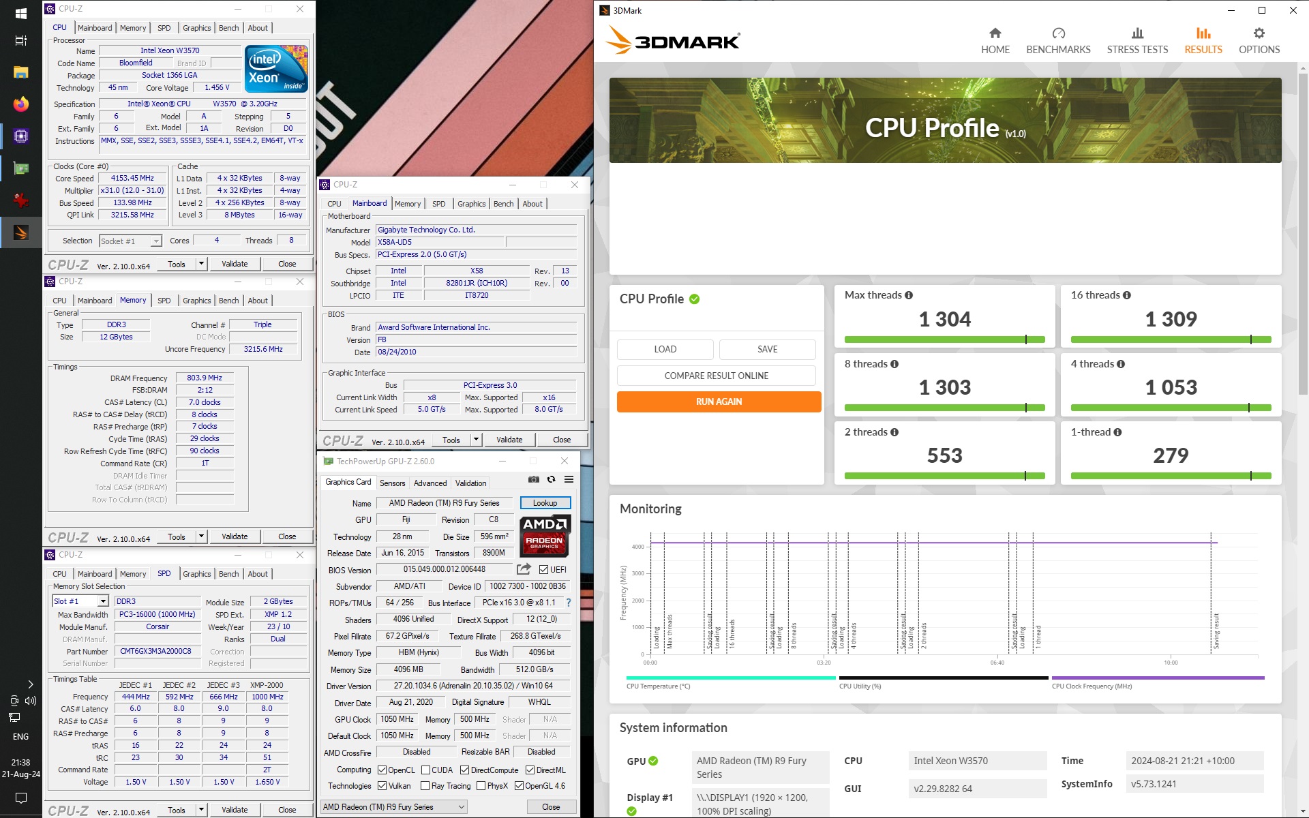Click the 3DMark Save button
This screenshot has height=818, width=1309.
(767, 349)
